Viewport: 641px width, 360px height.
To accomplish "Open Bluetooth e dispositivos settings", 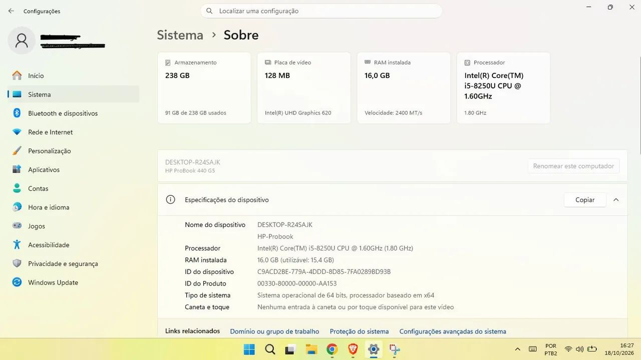I will [73, 113].
